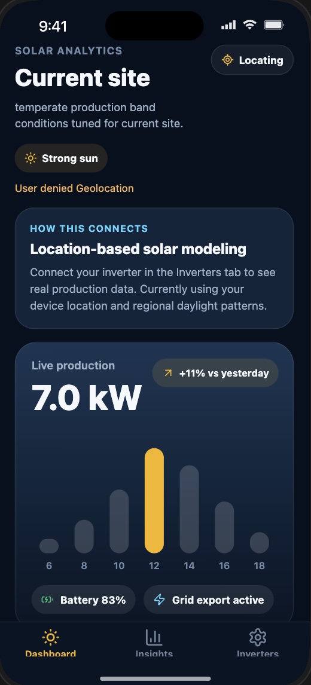311x685 pixels.
Task: Tap the lightning bolt grid export icon
Action: (x=160, y=600)
